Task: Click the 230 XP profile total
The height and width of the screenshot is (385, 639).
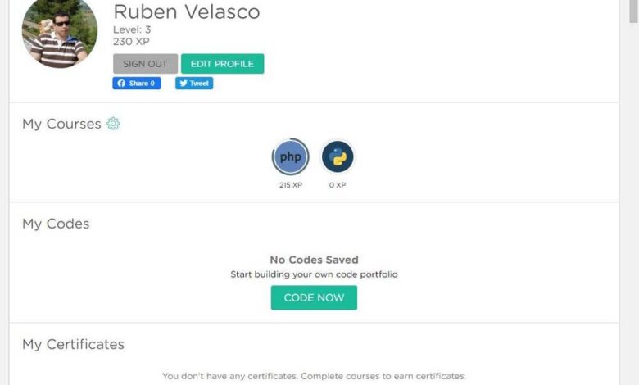Action: (x=131, y=41)
